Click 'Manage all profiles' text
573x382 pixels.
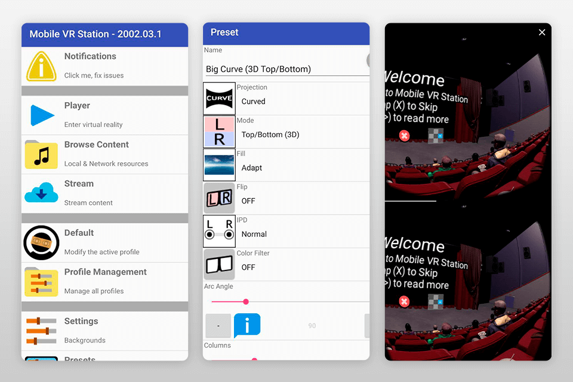(94, 291)
